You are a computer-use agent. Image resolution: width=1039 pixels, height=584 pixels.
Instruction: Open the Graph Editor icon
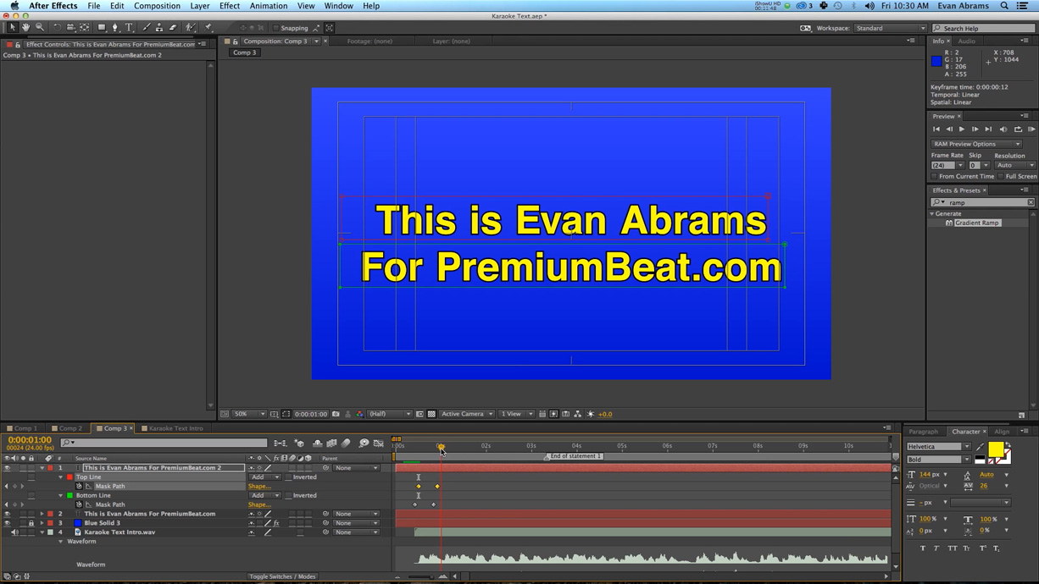(379, 443)
